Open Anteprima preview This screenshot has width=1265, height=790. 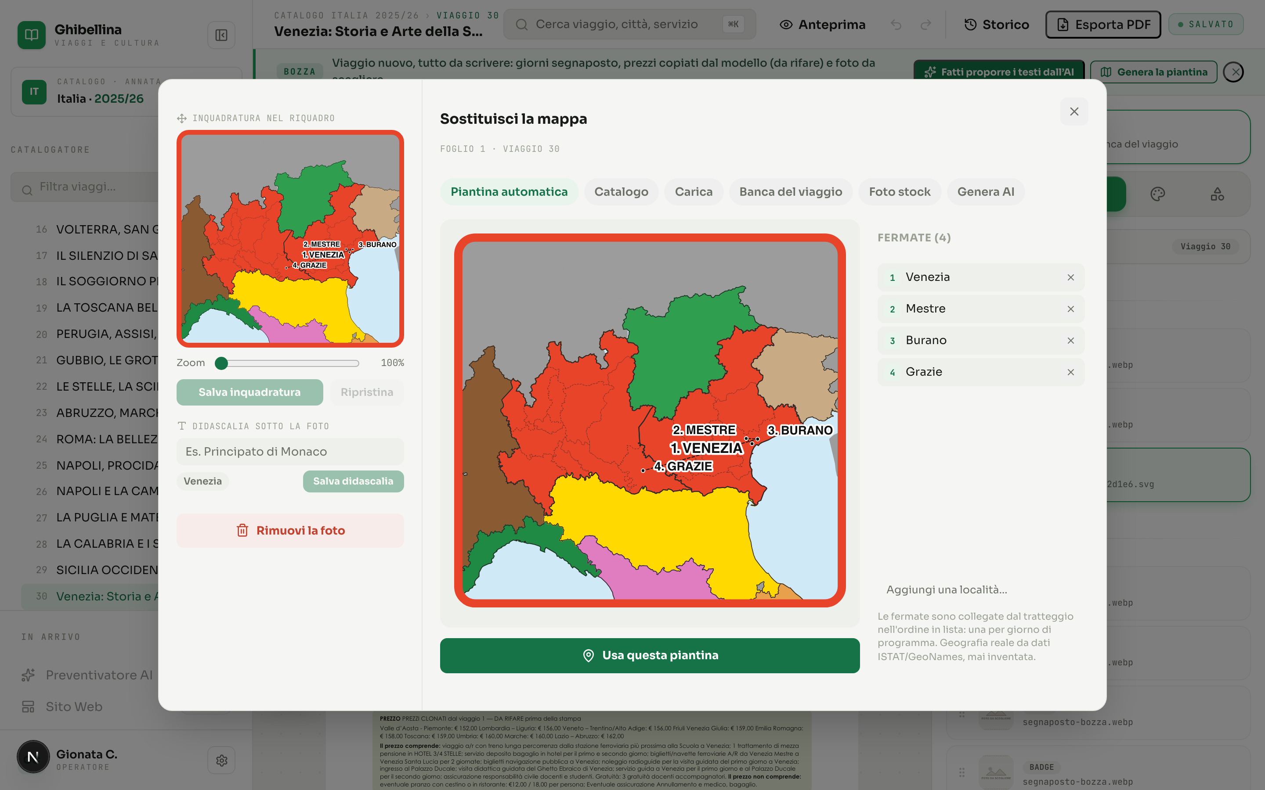point(822,25)
